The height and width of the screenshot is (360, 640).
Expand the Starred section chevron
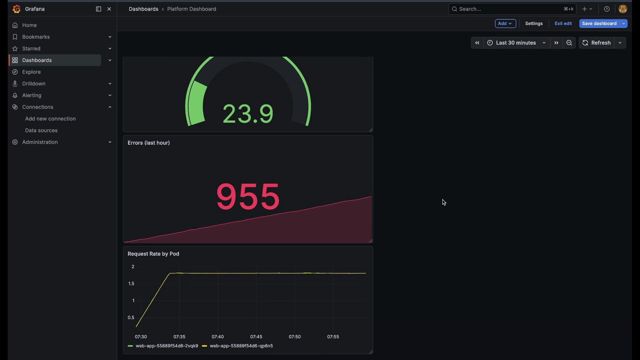[110, 49]
